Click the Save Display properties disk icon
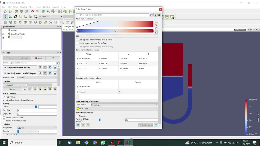The height and width of the screenshot is (146, 260). point(55,73)
